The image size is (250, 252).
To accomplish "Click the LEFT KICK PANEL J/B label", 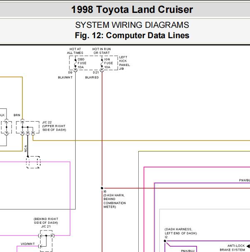I will pyautogui.click(x=125, y=63).
